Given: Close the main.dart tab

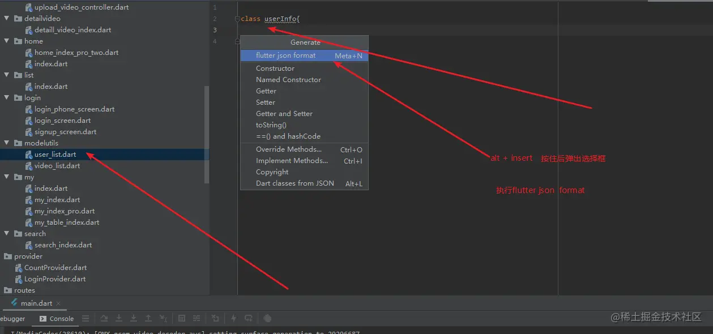Looking at the screenshot, I should pos(58,303).
